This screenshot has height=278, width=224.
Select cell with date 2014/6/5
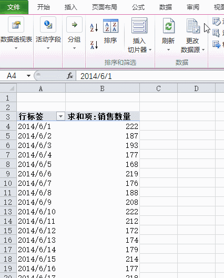tap(41, 164)
